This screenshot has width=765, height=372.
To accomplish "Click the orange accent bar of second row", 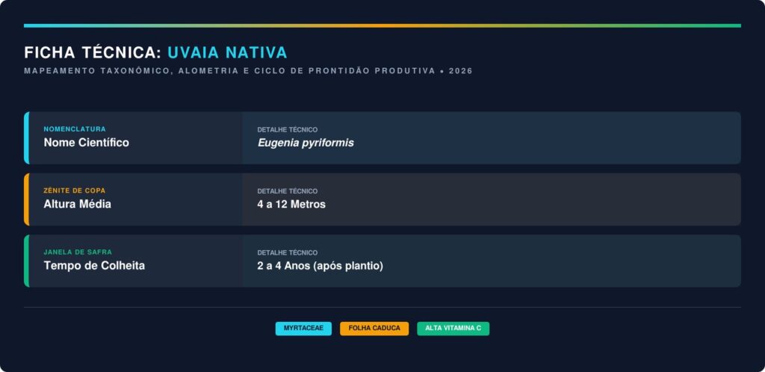I will click(26, 199).
